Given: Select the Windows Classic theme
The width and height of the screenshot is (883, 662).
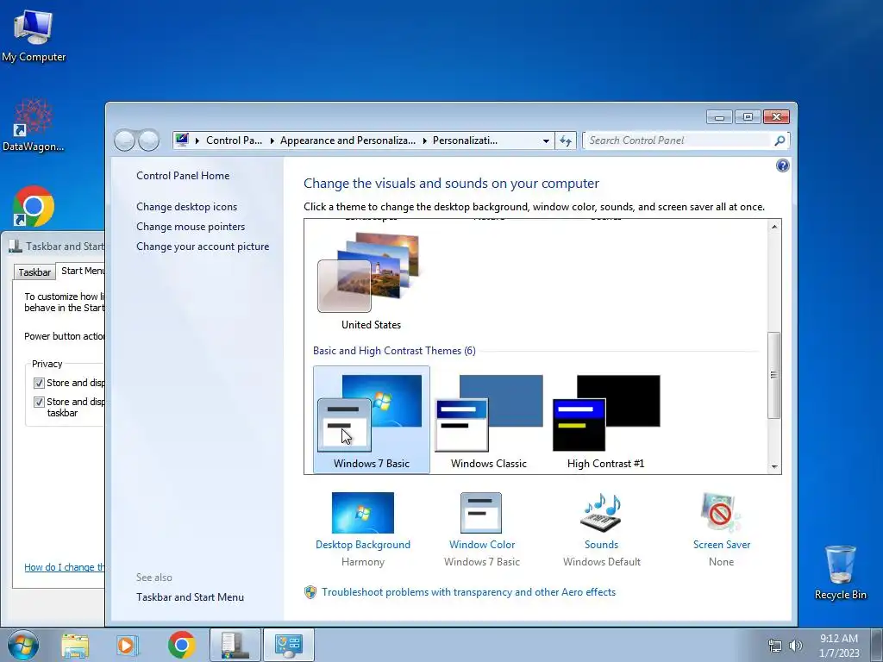Looking at the screenshot, I should [489, 420].
